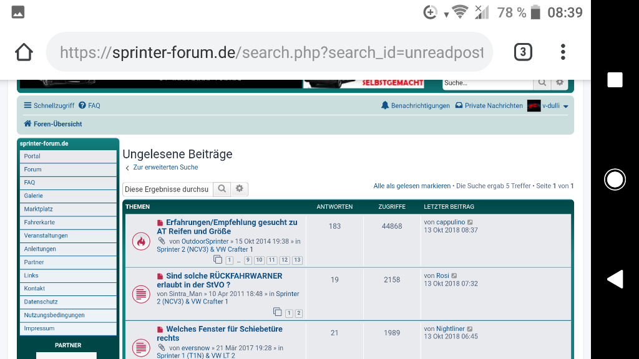Viewport: 639px width, 359px height.
Task: Type in Diese Ergebnisse durchsuchen field
Action: click(167, 189)
